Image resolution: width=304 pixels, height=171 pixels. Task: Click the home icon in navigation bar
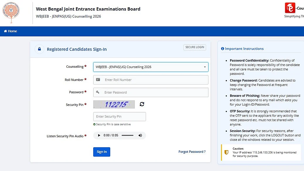6,31
